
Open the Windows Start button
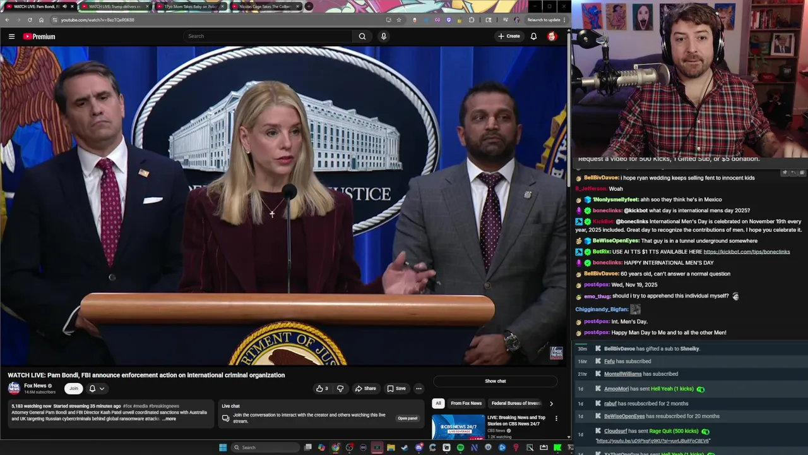(222, 447)
